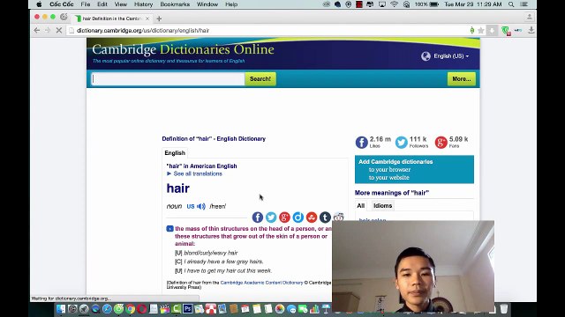
Task: Click the Search! button
Action: 260,78
